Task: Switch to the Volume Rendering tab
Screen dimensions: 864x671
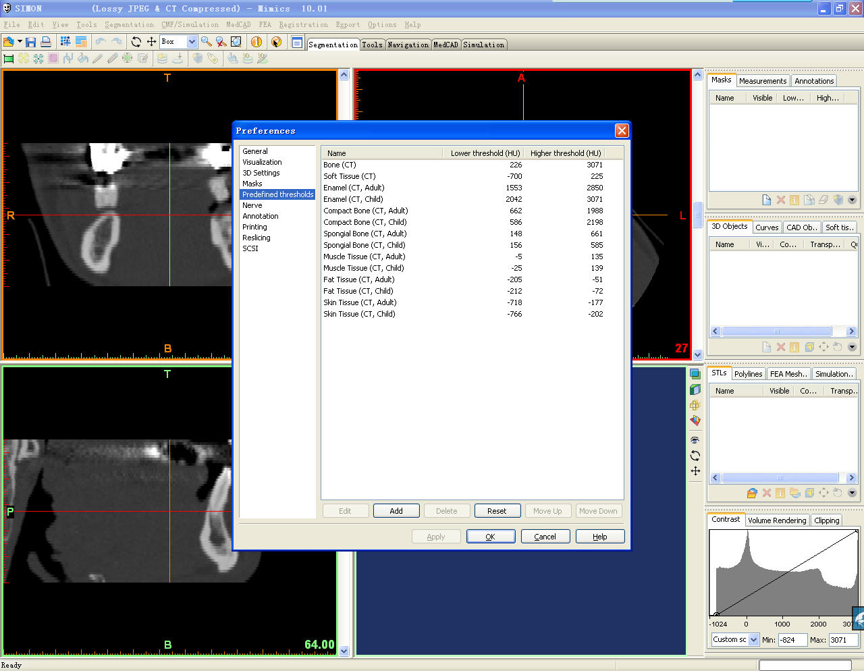Action: tap(777, 520)
